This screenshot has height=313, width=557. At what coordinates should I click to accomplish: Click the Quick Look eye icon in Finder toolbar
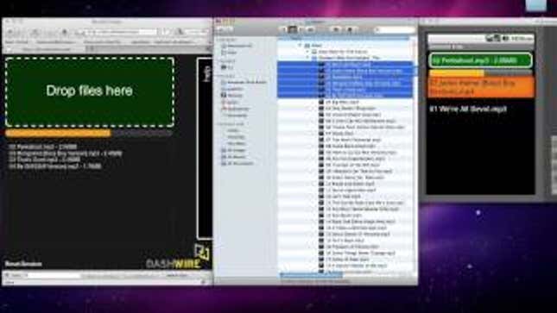336,30
